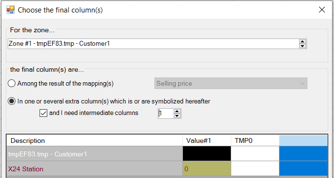This screenshot has width=334, height=178.
Task: Click the olive Value#1 cell showing 0
Action: (207, 168)
